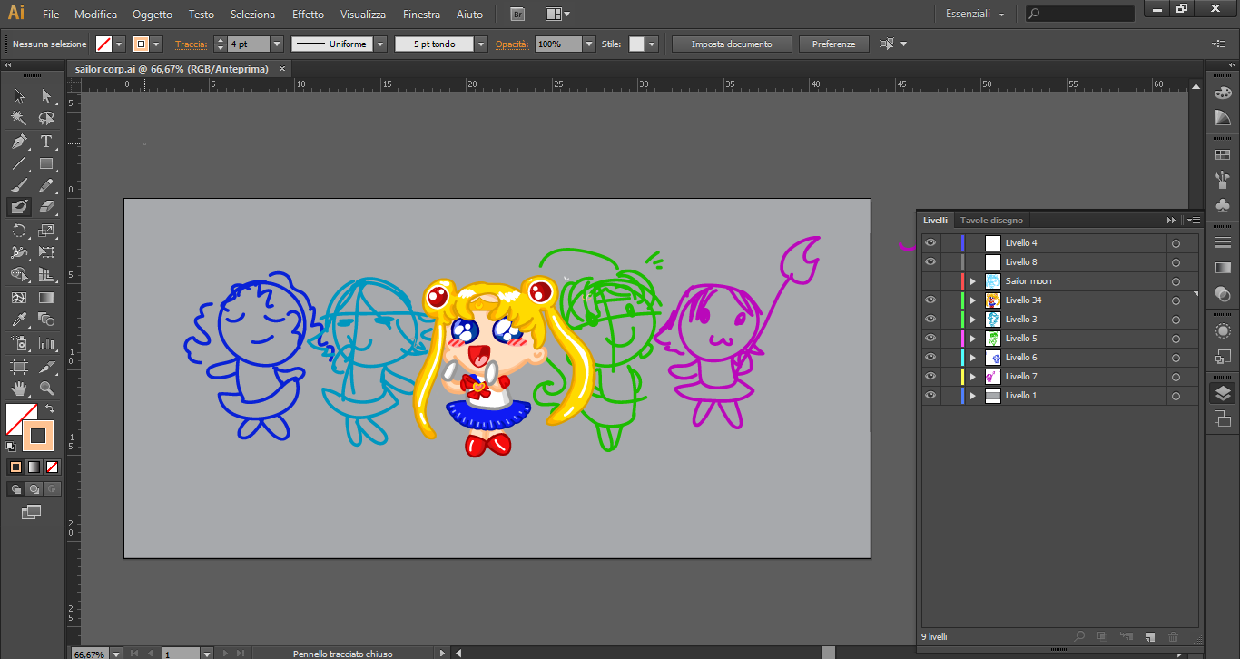Viewport: 1240px width, 659px height.
Task: Select the Eraser tool
Action: pos(46,207)
